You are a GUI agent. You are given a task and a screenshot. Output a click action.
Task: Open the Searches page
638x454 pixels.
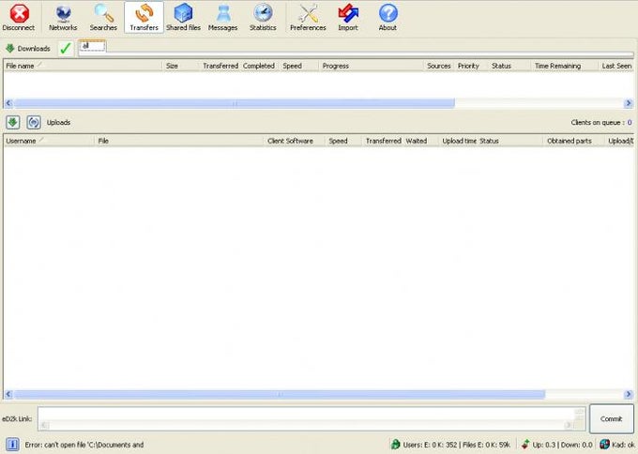click(103, 18)
